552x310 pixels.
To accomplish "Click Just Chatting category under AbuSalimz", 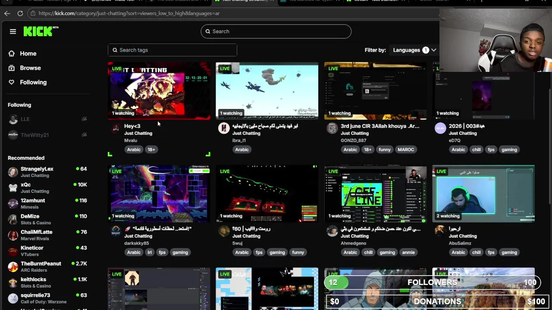I will (x=463, y=236).
